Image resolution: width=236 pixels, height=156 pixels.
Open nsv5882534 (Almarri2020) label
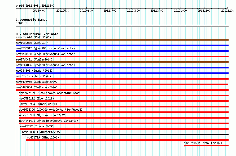pyautogui.click(x=41, y=132)
